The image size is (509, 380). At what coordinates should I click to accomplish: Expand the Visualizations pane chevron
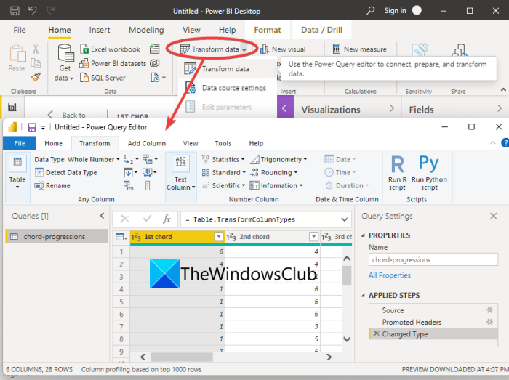[x=392, y=108]
